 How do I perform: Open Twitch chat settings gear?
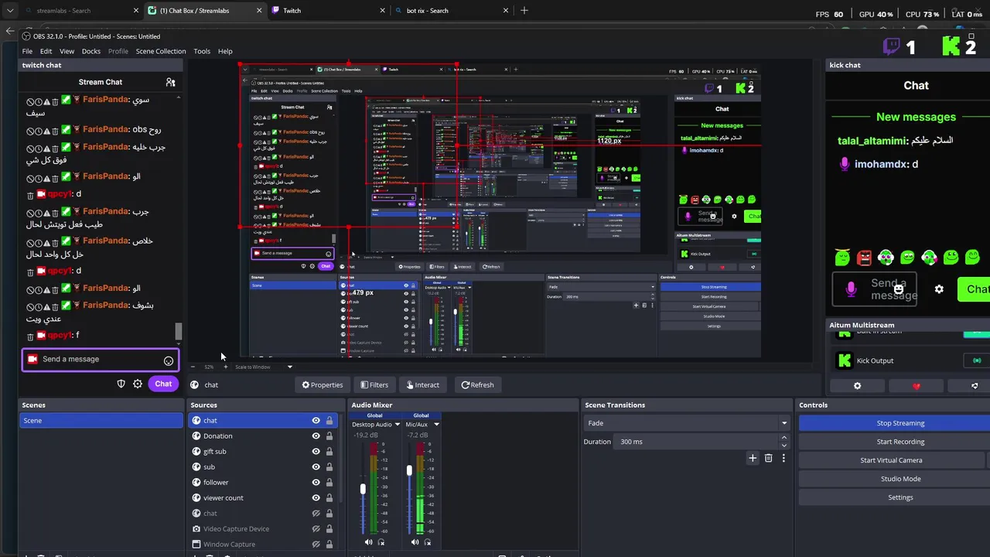[138, 384]
